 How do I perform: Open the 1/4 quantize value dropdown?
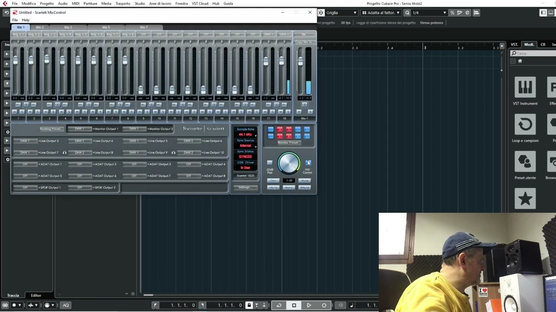(429, 13)
